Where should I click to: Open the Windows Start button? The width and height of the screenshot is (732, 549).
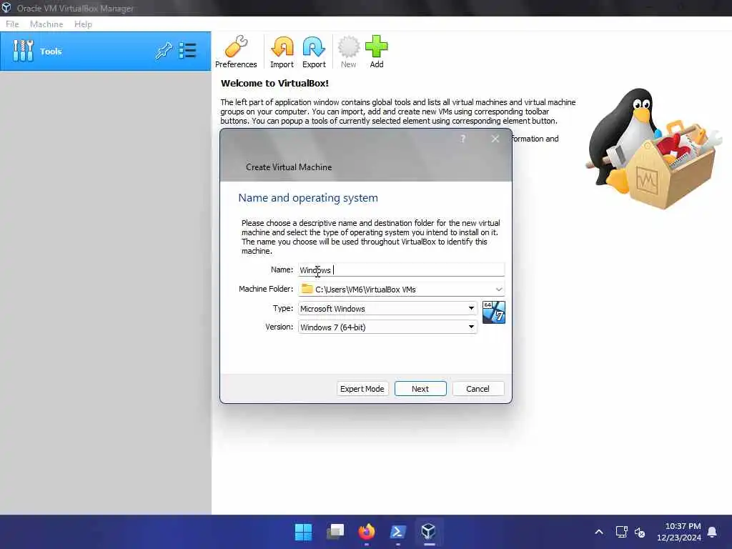[x=303, y=532]
